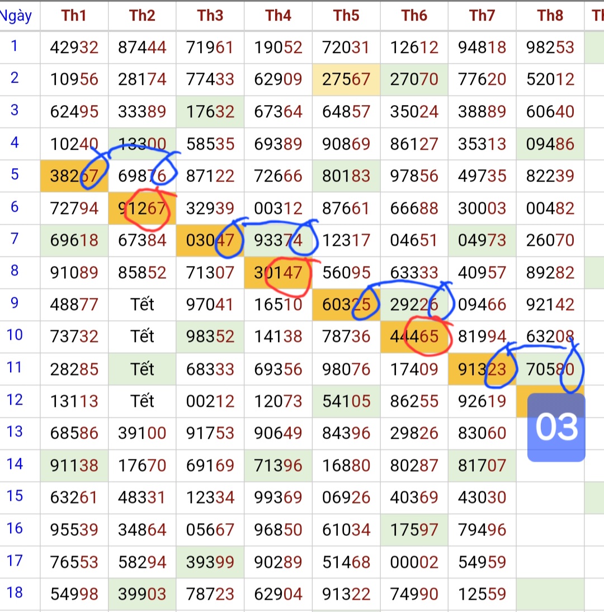
Task: Click the green cell 98352
Action: [210, 336]
